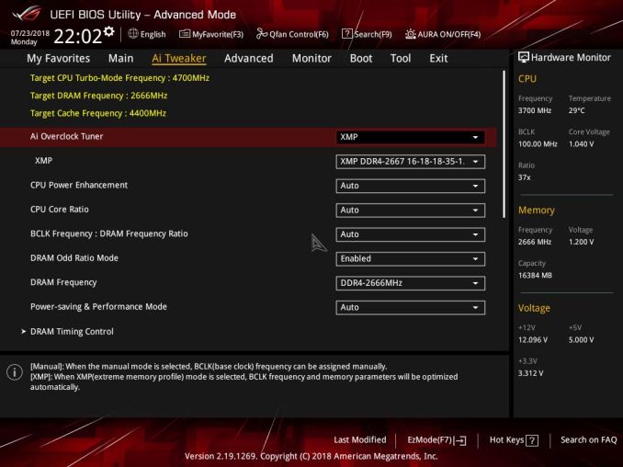The width and height of the screenshot is (623, 467).
Task: Open the My Favorites tab
Action: pyautogui.click(x=59, y=59)
